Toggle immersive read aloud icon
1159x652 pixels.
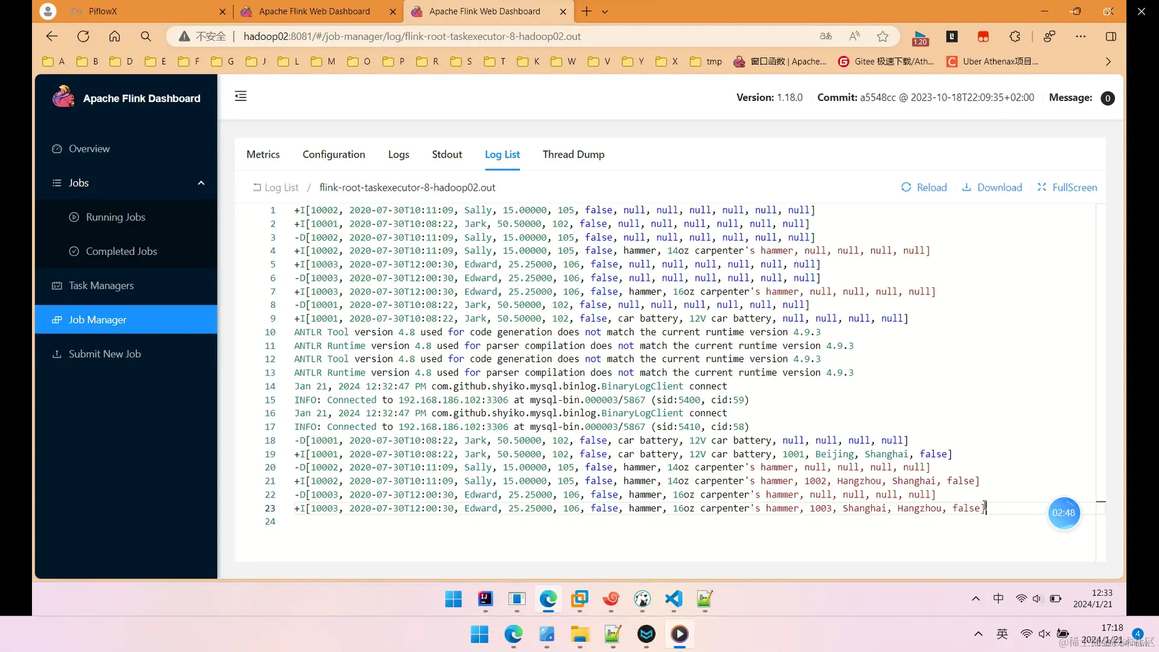coord(854,36)
